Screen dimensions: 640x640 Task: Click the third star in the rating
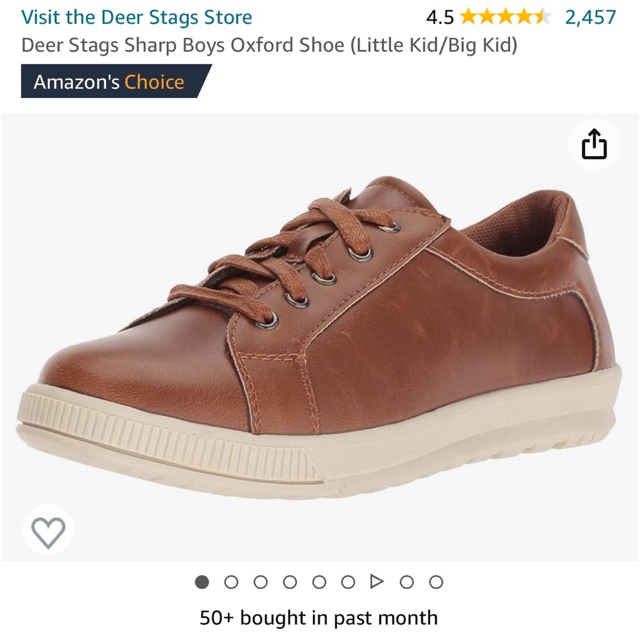pyautogui.click(x=506, y=17)
